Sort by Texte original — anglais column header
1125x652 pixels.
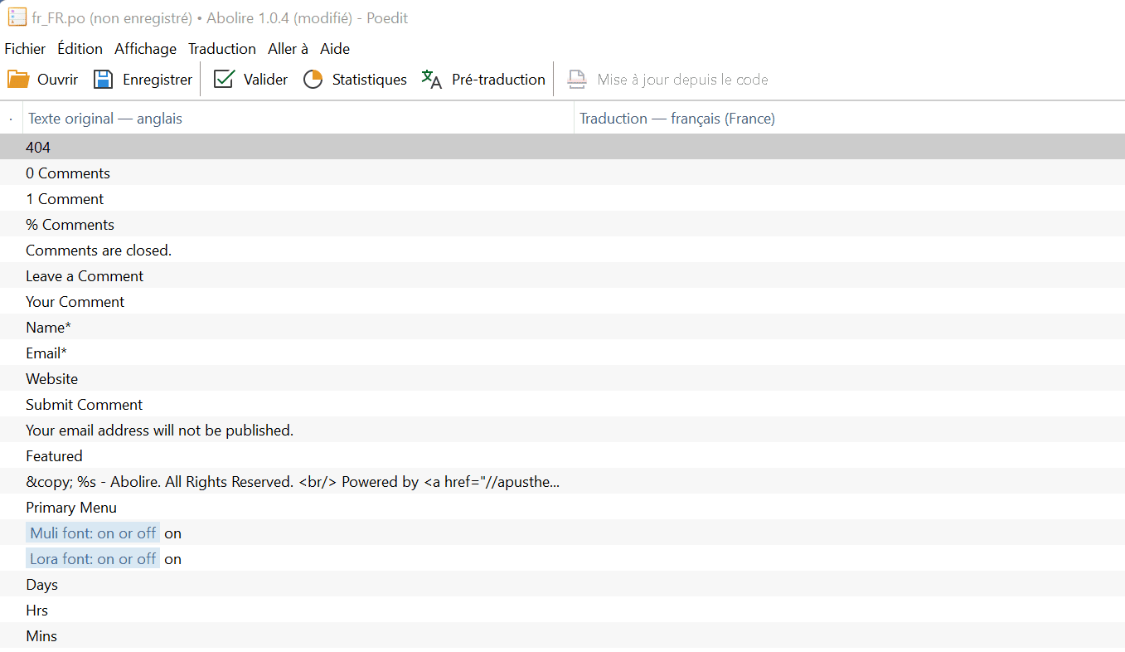click(105, 119)
